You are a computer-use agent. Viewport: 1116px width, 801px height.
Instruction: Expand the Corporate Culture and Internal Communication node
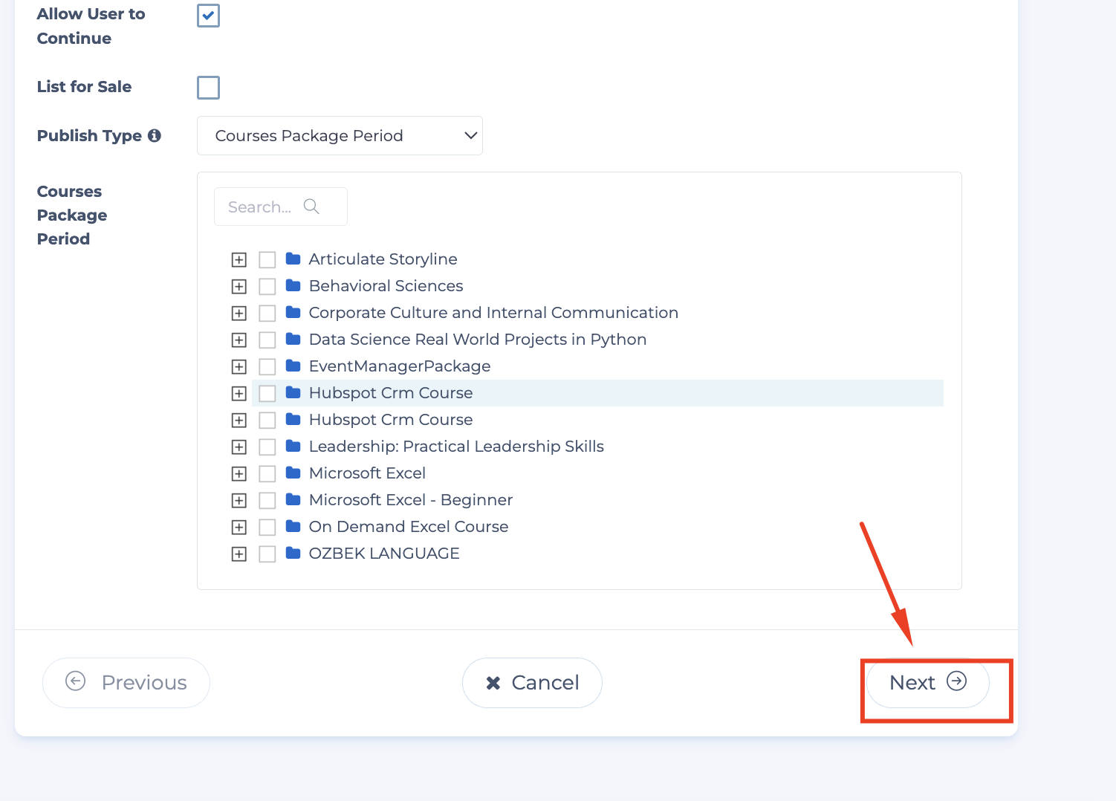pos(239,314)
